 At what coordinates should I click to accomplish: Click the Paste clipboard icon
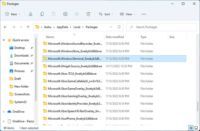[54, 14]
